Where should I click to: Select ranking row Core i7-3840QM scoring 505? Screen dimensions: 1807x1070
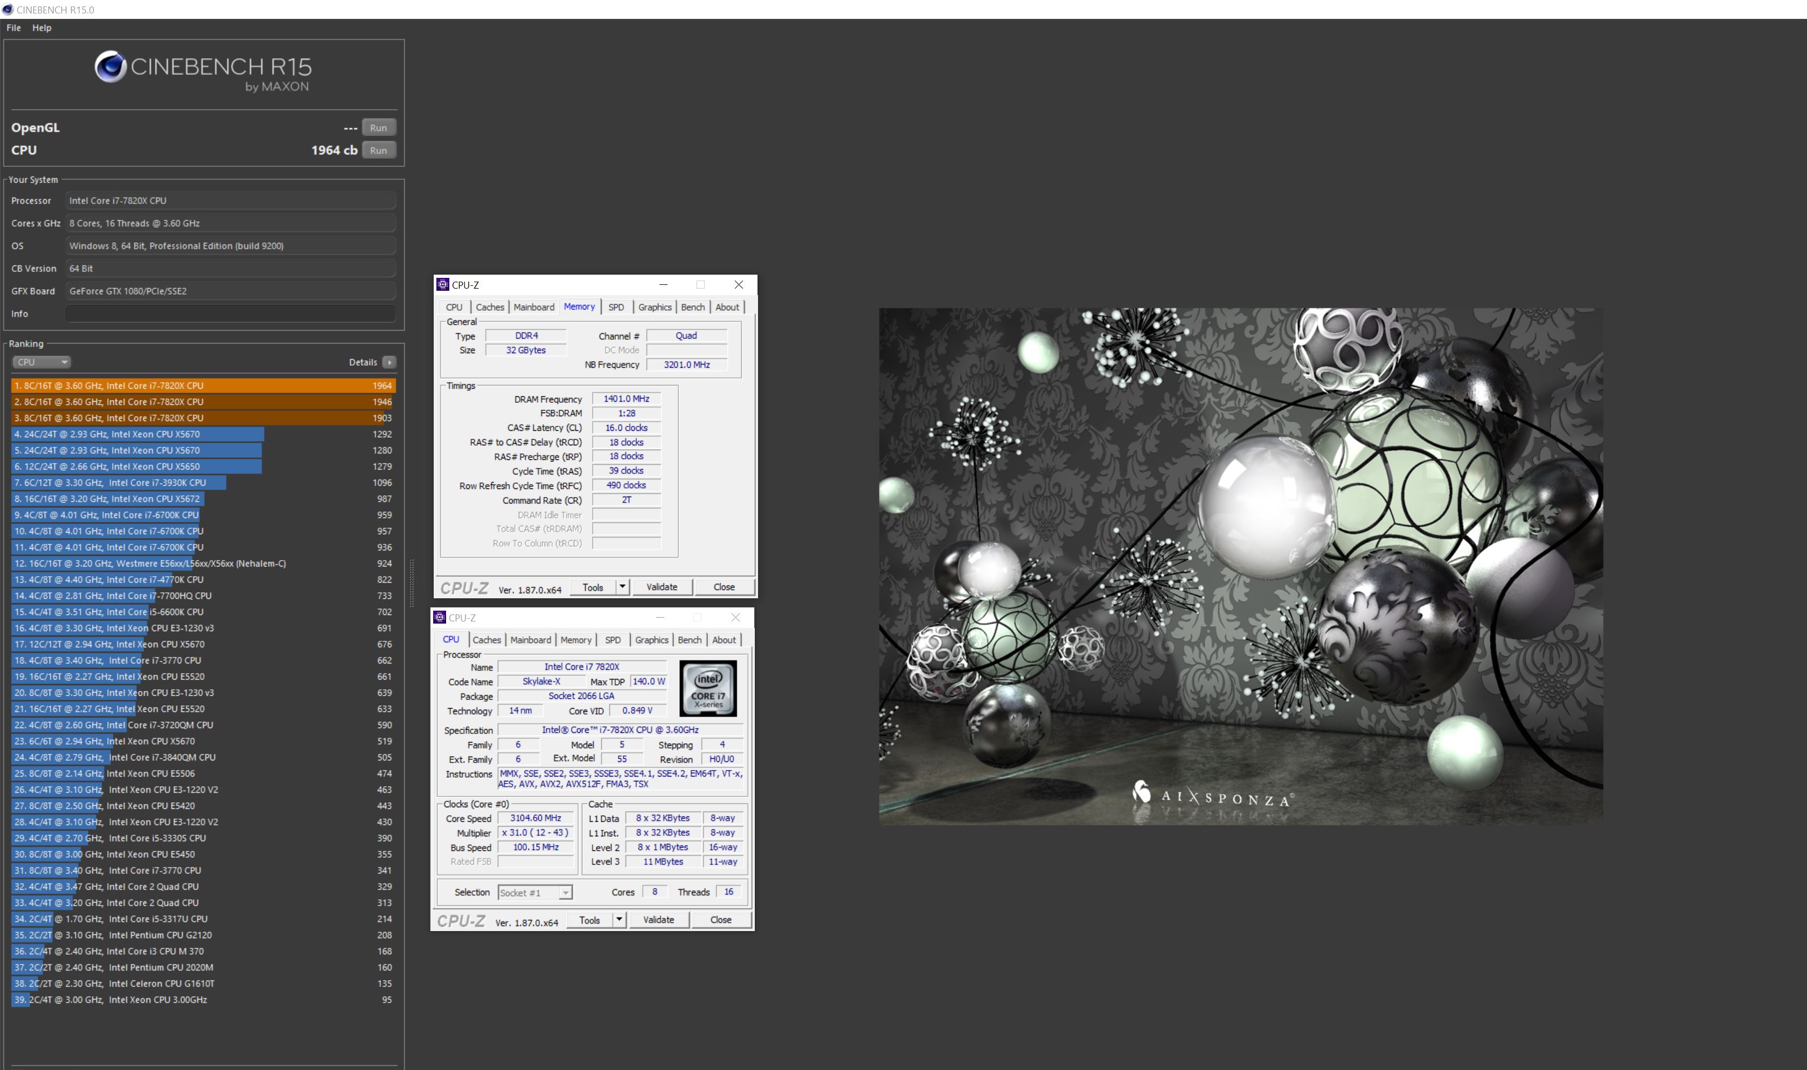click(x=204, y=757)
